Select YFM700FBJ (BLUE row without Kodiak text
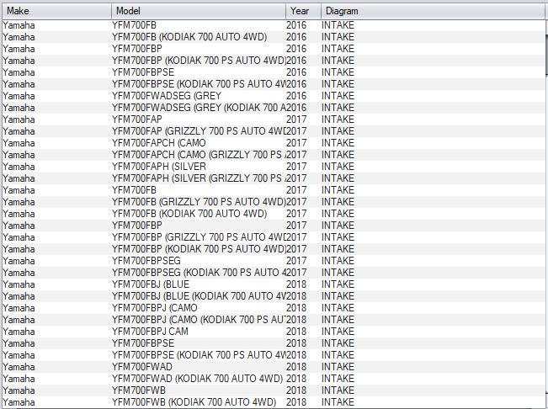The width and height of the screenshot is (548, 409). 274,284
